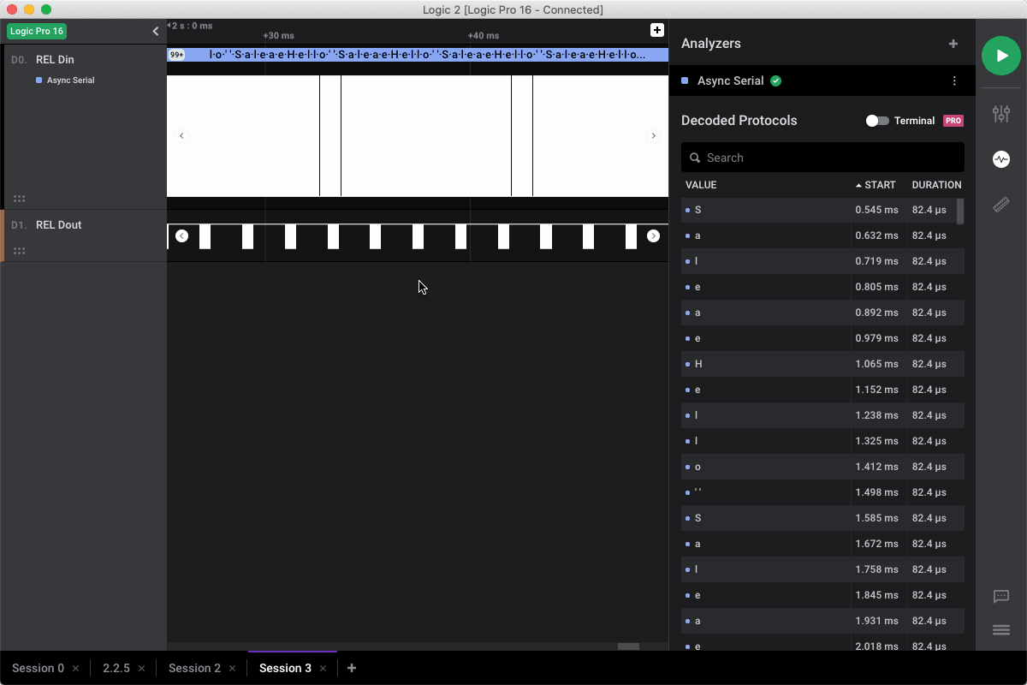Image resolution: width=1027 pixels, height=685 pixels.
Task: Open the measurements ruler icon
Action: point(1000,205)
